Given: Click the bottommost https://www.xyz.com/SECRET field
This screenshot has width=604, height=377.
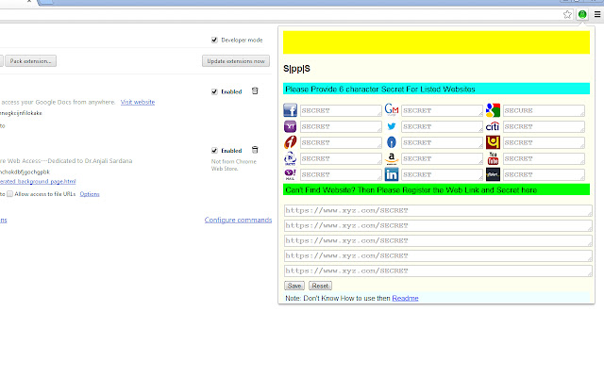Looking at the screenshot, I should [438, 270].
